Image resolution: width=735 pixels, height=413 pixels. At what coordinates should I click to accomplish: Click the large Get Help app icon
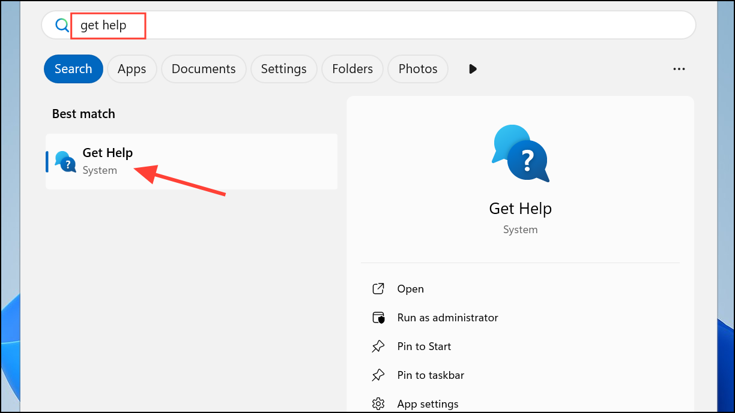520,153
